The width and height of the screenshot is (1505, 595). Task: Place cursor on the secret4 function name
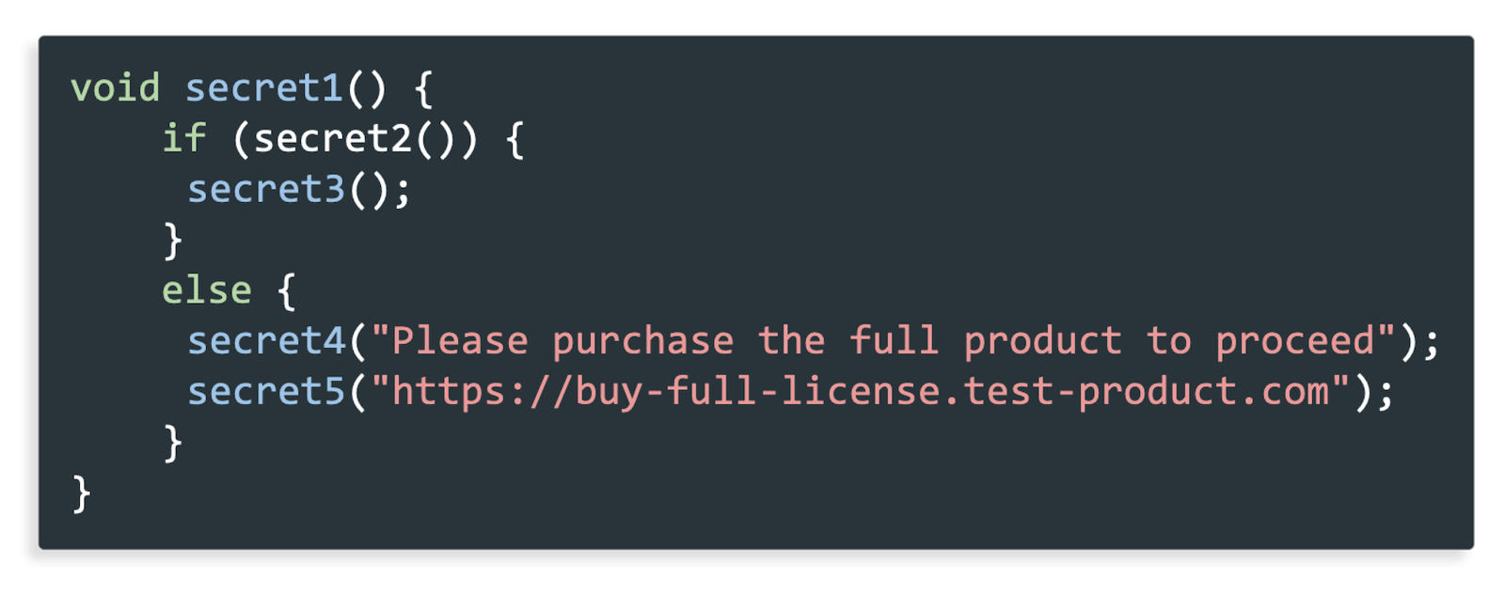click(x=266, y=340)
